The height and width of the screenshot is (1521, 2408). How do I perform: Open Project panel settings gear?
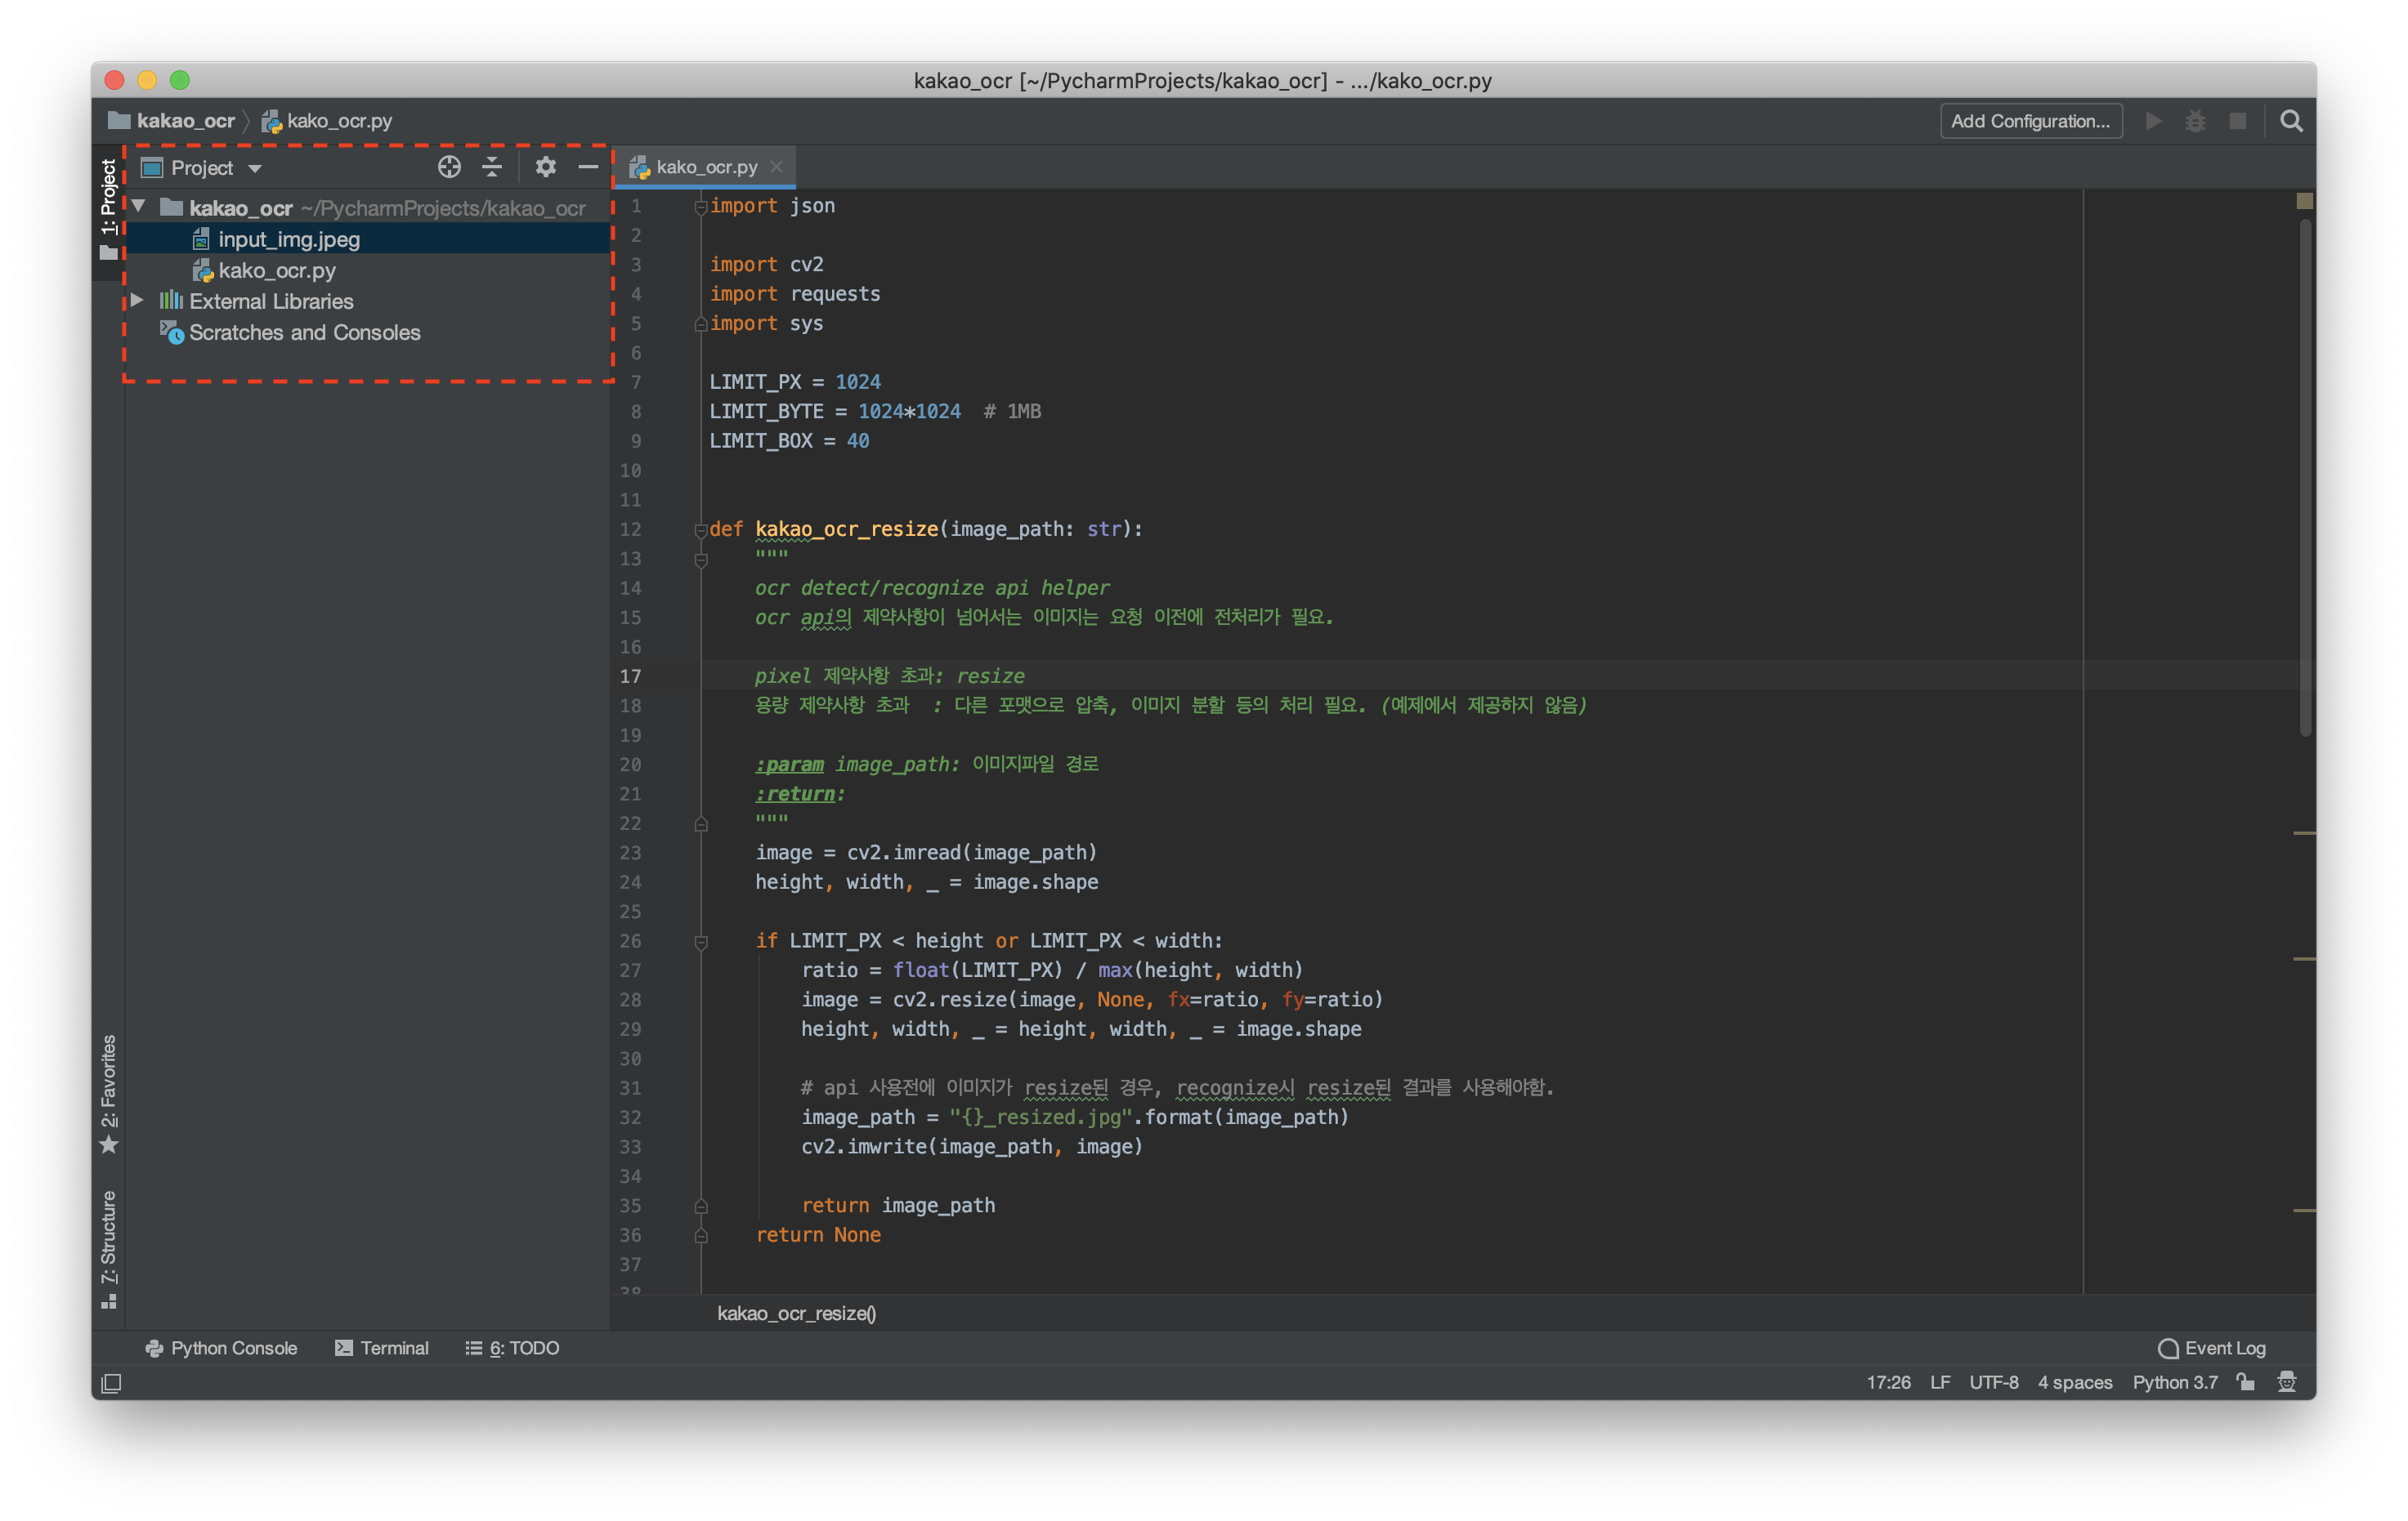click(545, 167)
